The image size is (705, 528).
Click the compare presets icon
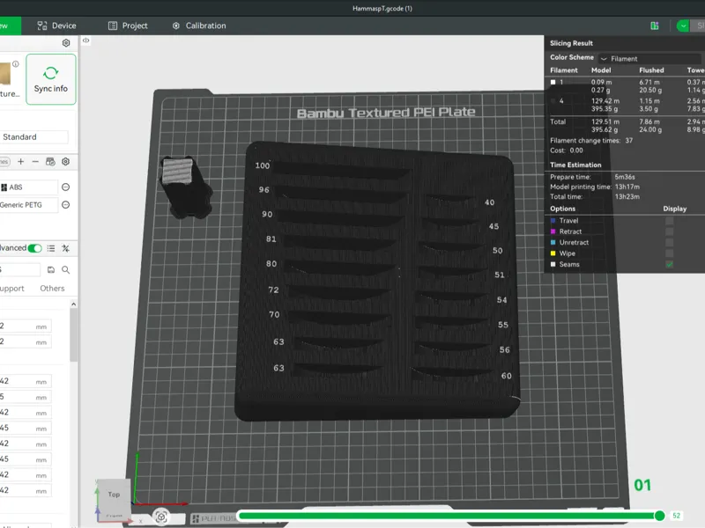pyautogui.click(x=65, y=248)
